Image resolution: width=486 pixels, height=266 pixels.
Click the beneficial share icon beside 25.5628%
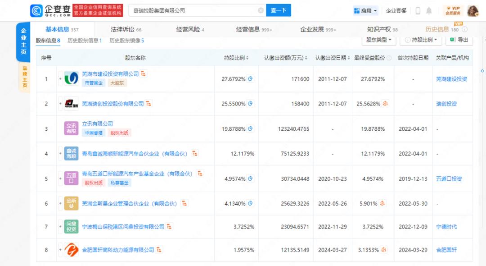(385, 104)
